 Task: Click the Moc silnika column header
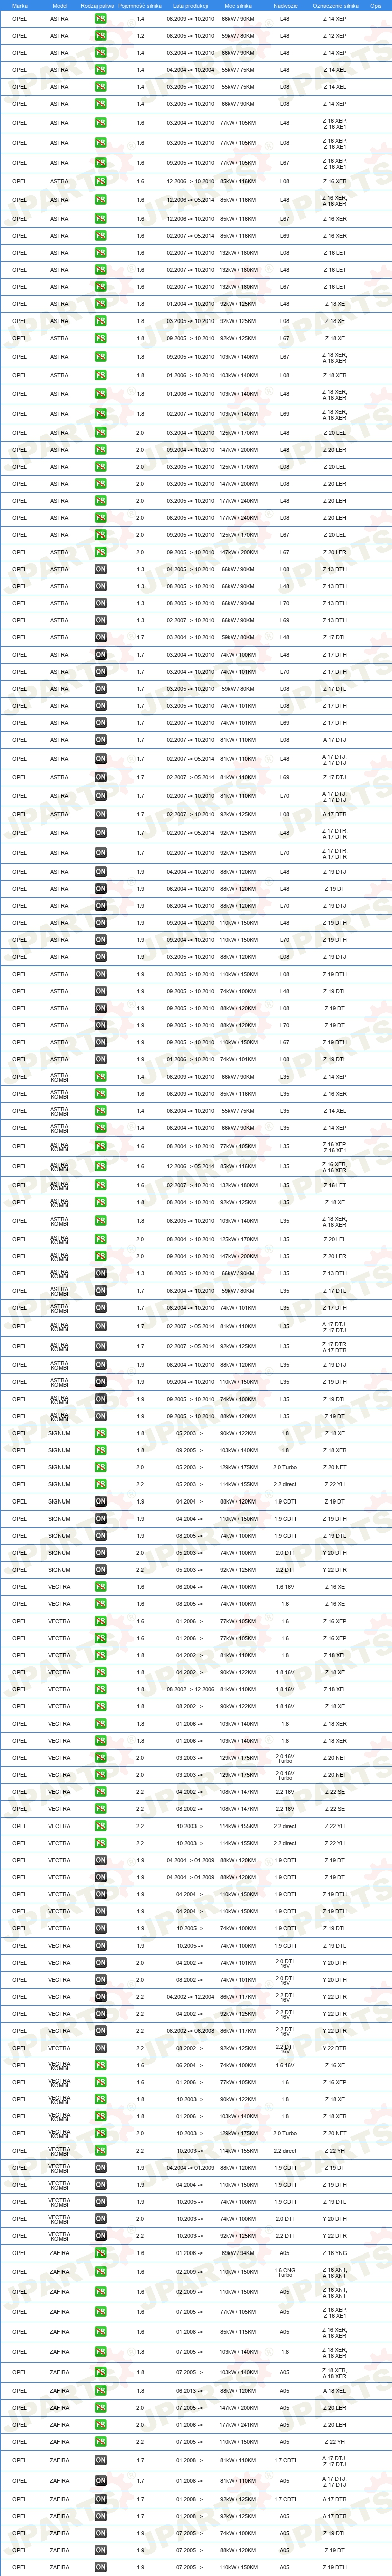point(239,5)
